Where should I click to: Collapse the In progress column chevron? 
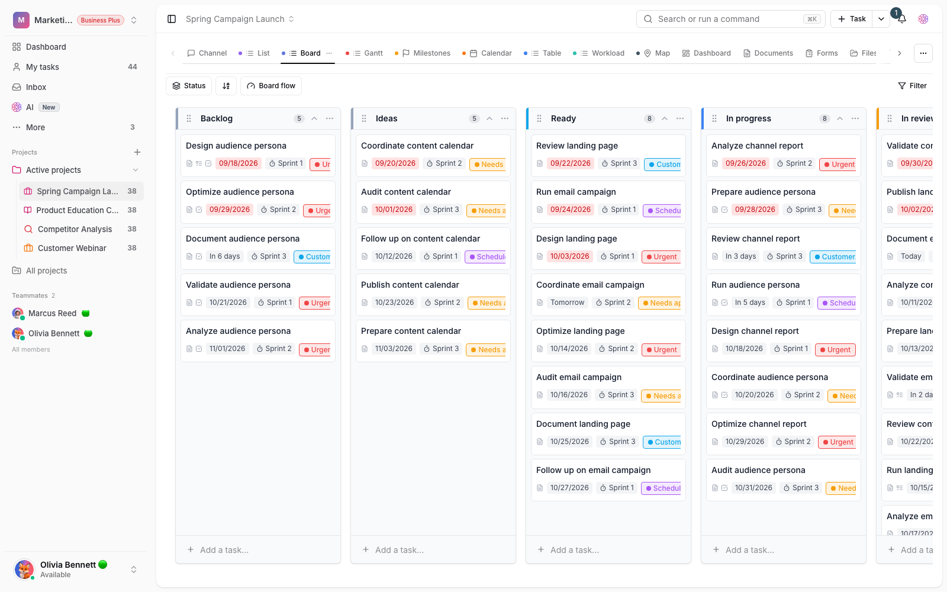840,118
